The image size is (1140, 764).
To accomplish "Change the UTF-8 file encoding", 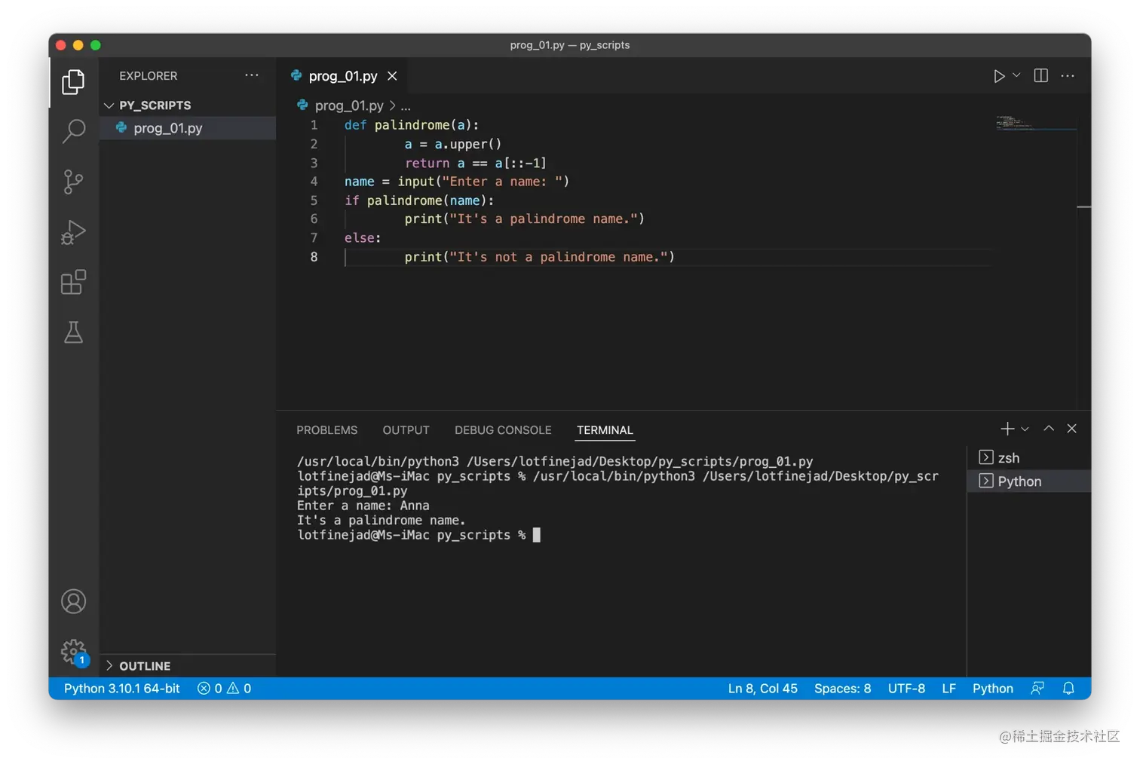I will pyautogui.click(x=906, y=689).
